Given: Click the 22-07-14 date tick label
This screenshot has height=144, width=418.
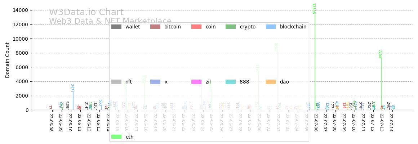Looking at the screenshot, I should click(x=391, y=123).
